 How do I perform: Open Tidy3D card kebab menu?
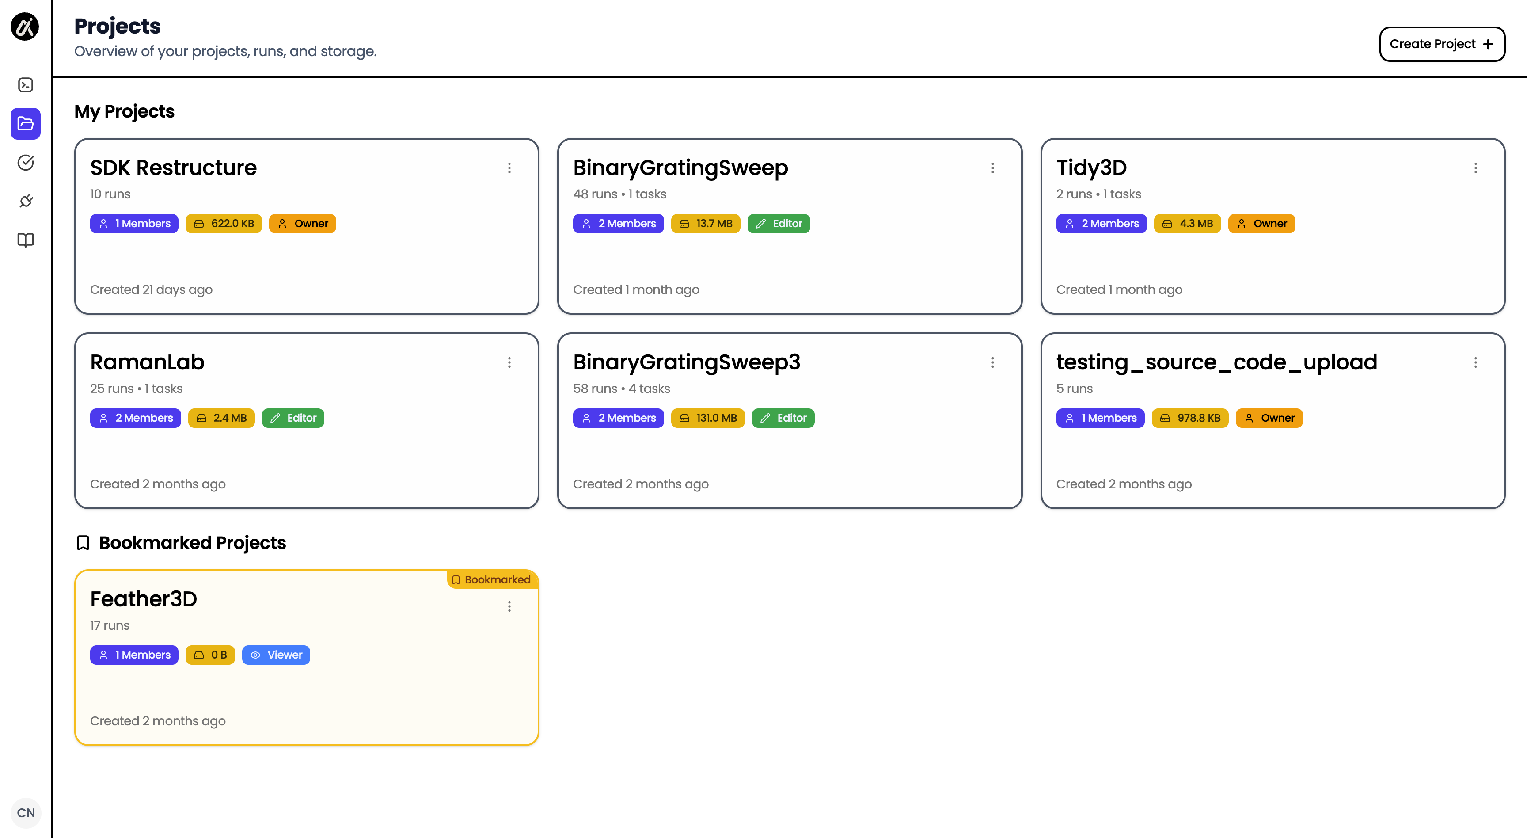point(1475,168)
